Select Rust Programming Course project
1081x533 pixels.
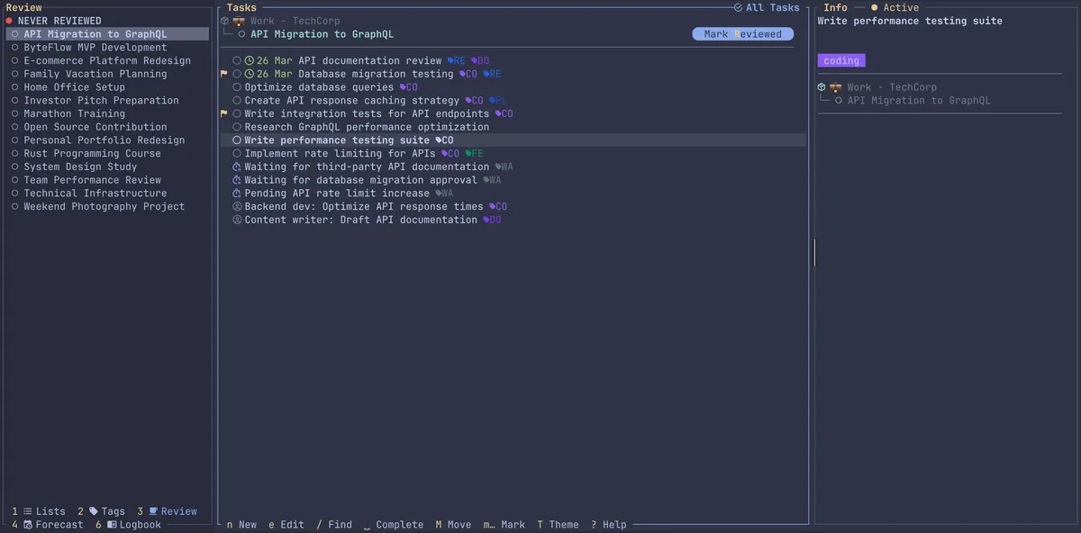pyautogui.click(x=93, y=154)
